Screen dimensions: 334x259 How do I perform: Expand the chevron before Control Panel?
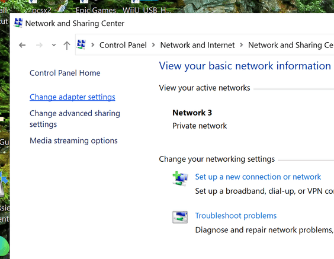click(92, 45)
